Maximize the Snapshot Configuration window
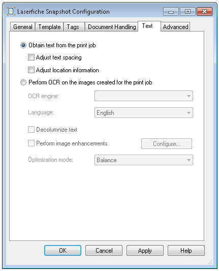 tap(187, 12)
